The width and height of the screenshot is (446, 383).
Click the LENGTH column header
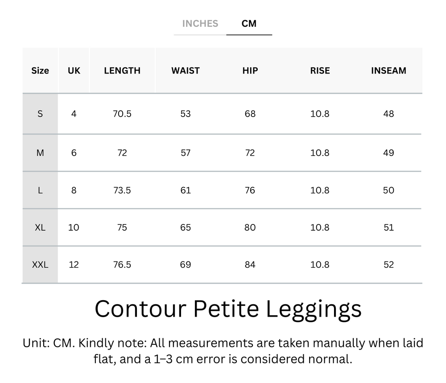click(122, 70)
